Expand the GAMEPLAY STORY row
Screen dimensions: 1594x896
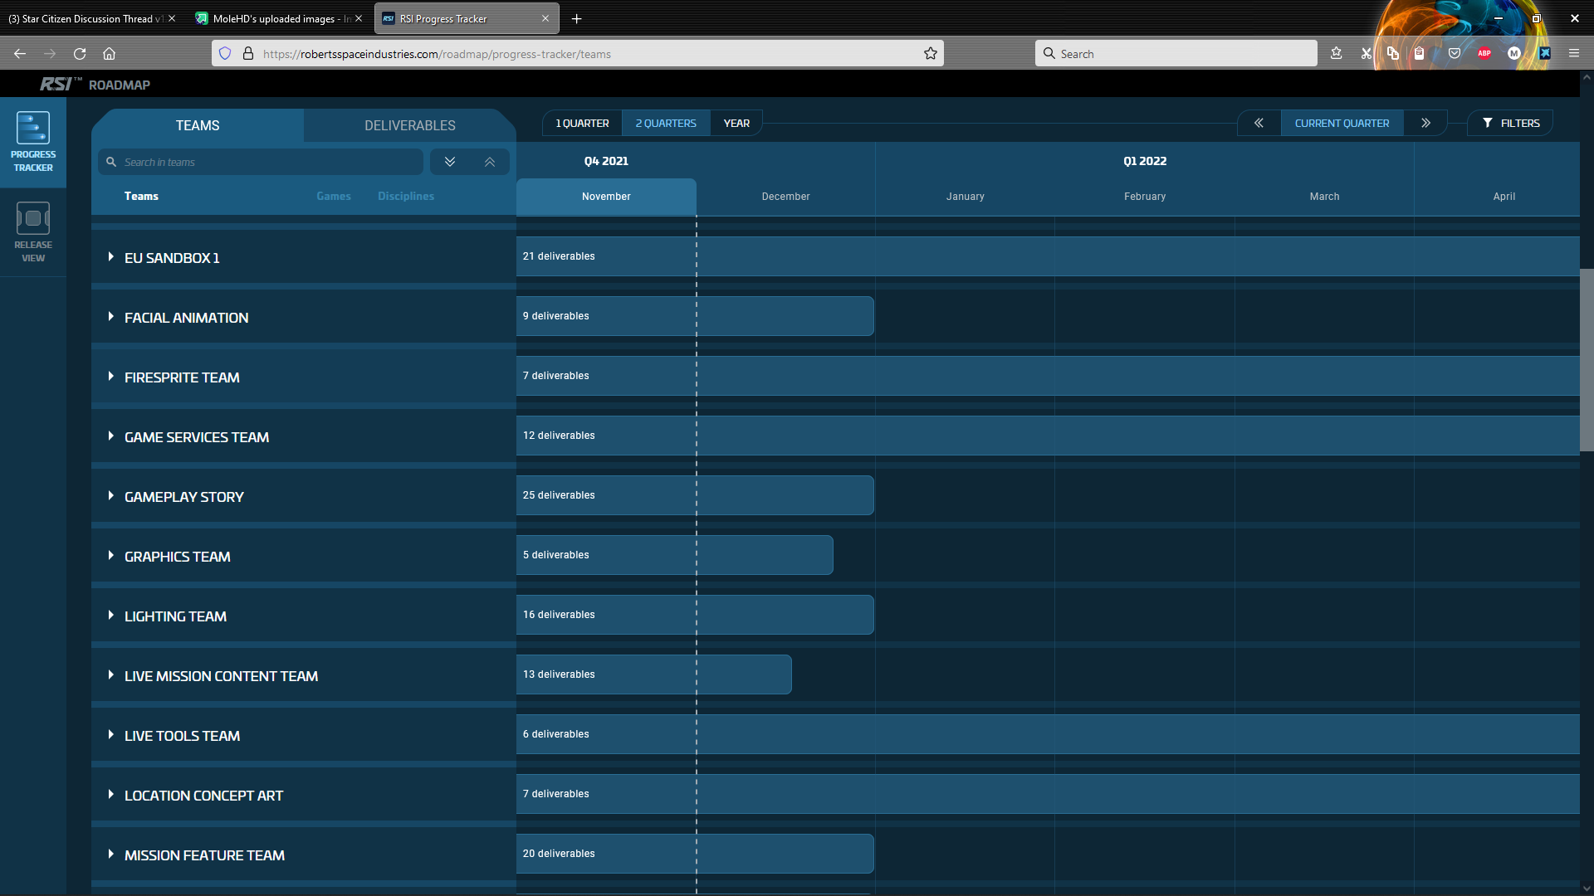pos(110,496)
